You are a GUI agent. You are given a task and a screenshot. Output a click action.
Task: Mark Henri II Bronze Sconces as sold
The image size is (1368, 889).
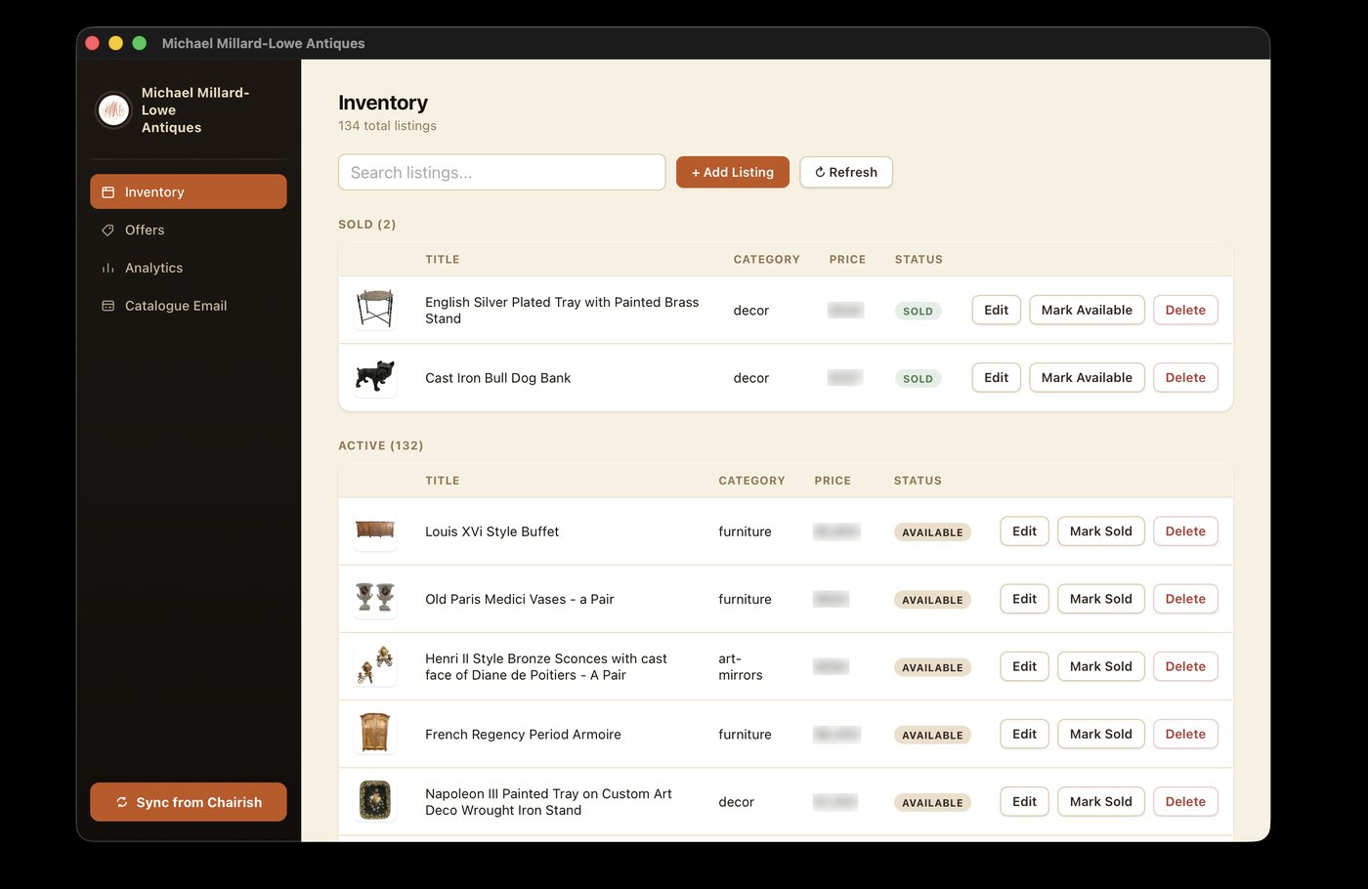click(x=1101, y=666)
